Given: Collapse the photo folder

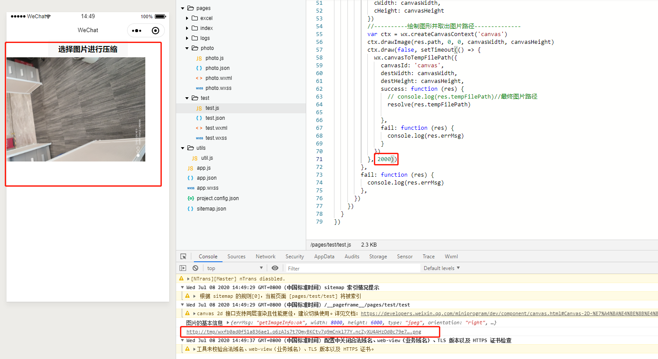Looking at the screenshot, I should [187, 48].
